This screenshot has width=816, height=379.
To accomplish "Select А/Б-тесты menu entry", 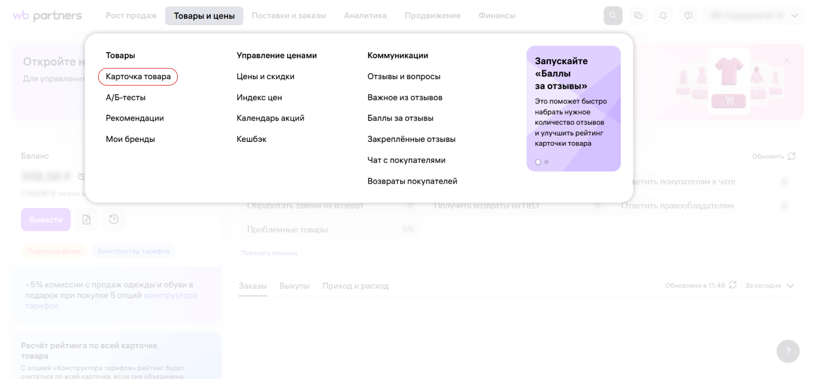I will pyautogui.click(x=126, y=98).
